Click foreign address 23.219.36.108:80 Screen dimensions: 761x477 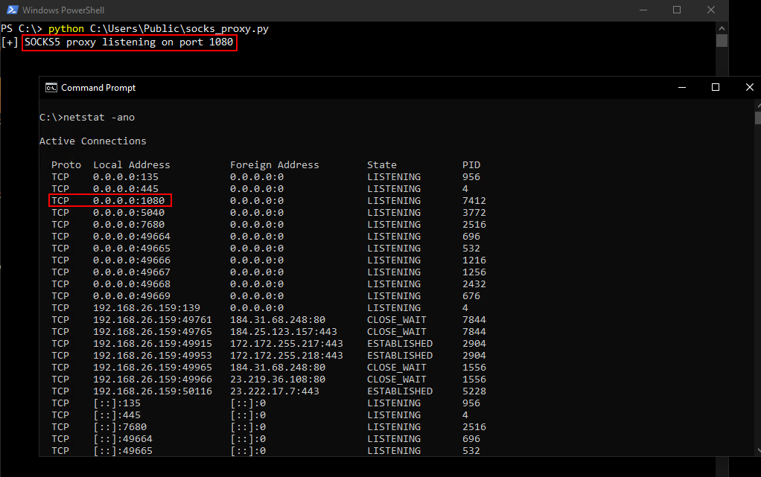[x=278, y=379]
